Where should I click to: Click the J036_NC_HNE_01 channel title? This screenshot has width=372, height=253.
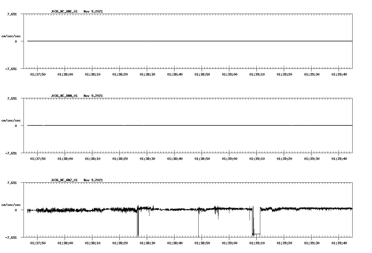(64, 12)
